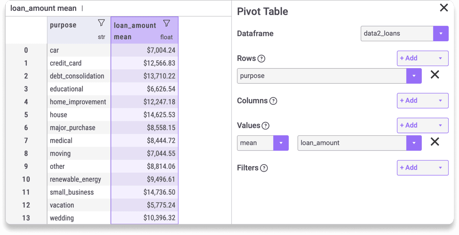Expand the data2_loans dataframe dropdown
Screen dimensions: 459x235
(441, 34)
